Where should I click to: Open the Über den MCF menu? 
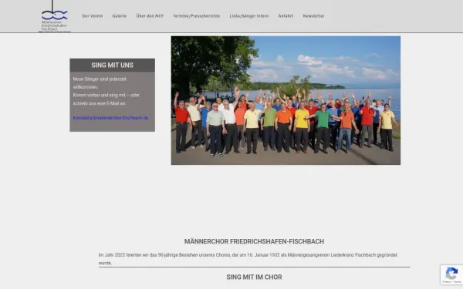coord(150,16)
